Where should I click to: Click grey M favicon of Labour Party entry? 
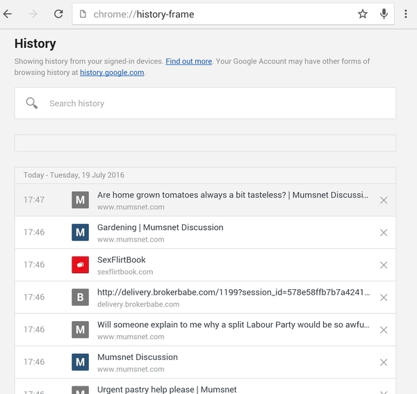81,329
